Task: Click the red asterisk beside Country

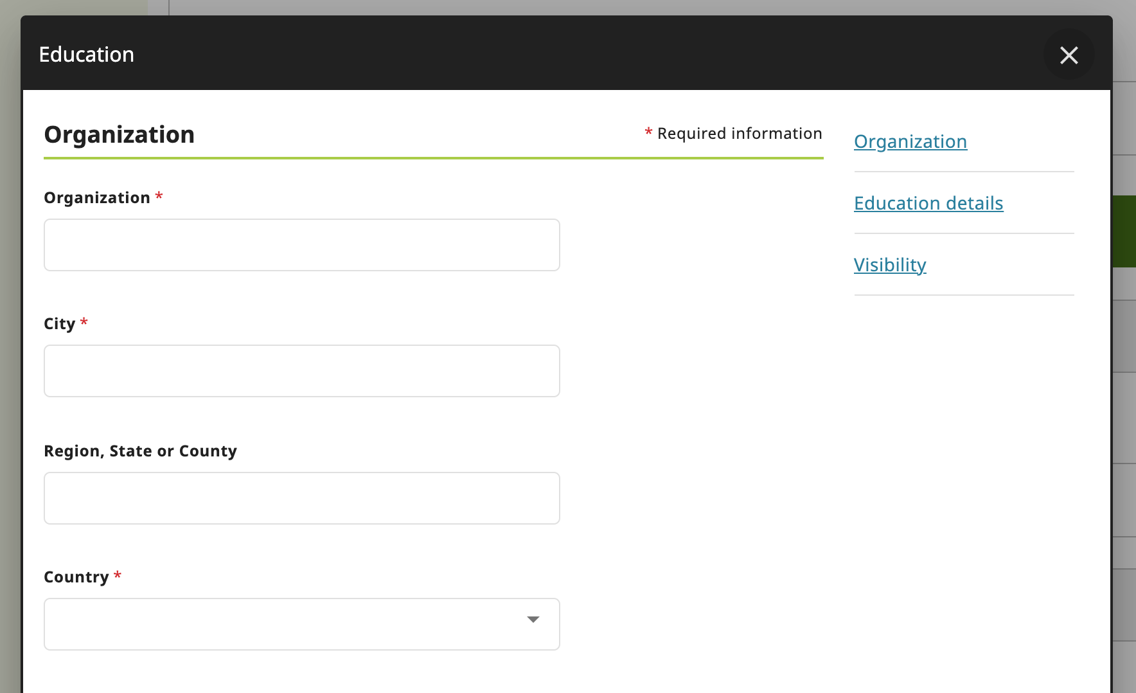Action: pyautogui.click(x=118, y=575)
